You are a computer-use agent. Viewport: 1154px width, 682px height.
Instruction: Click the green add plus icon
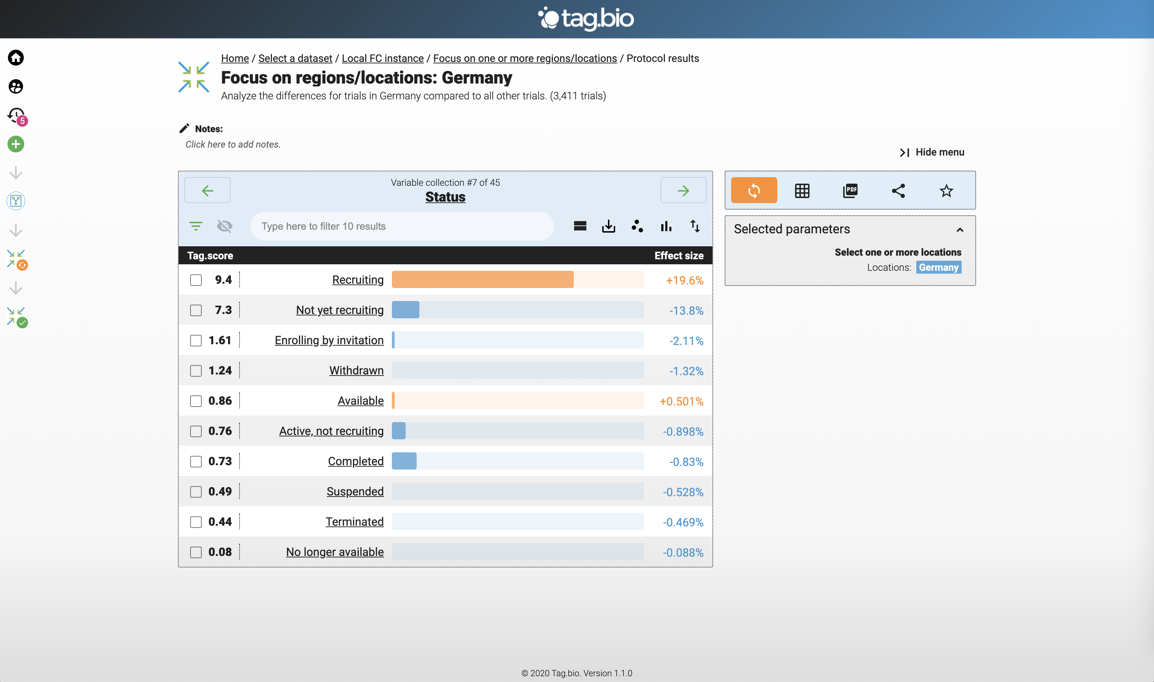[15, 144]
